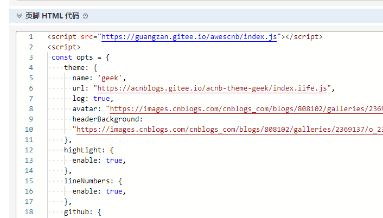Click line number 16 in the gutter

click(x=29, y=191)
